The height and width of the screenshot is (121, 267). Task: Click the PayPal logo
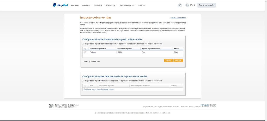click(60, 5)
